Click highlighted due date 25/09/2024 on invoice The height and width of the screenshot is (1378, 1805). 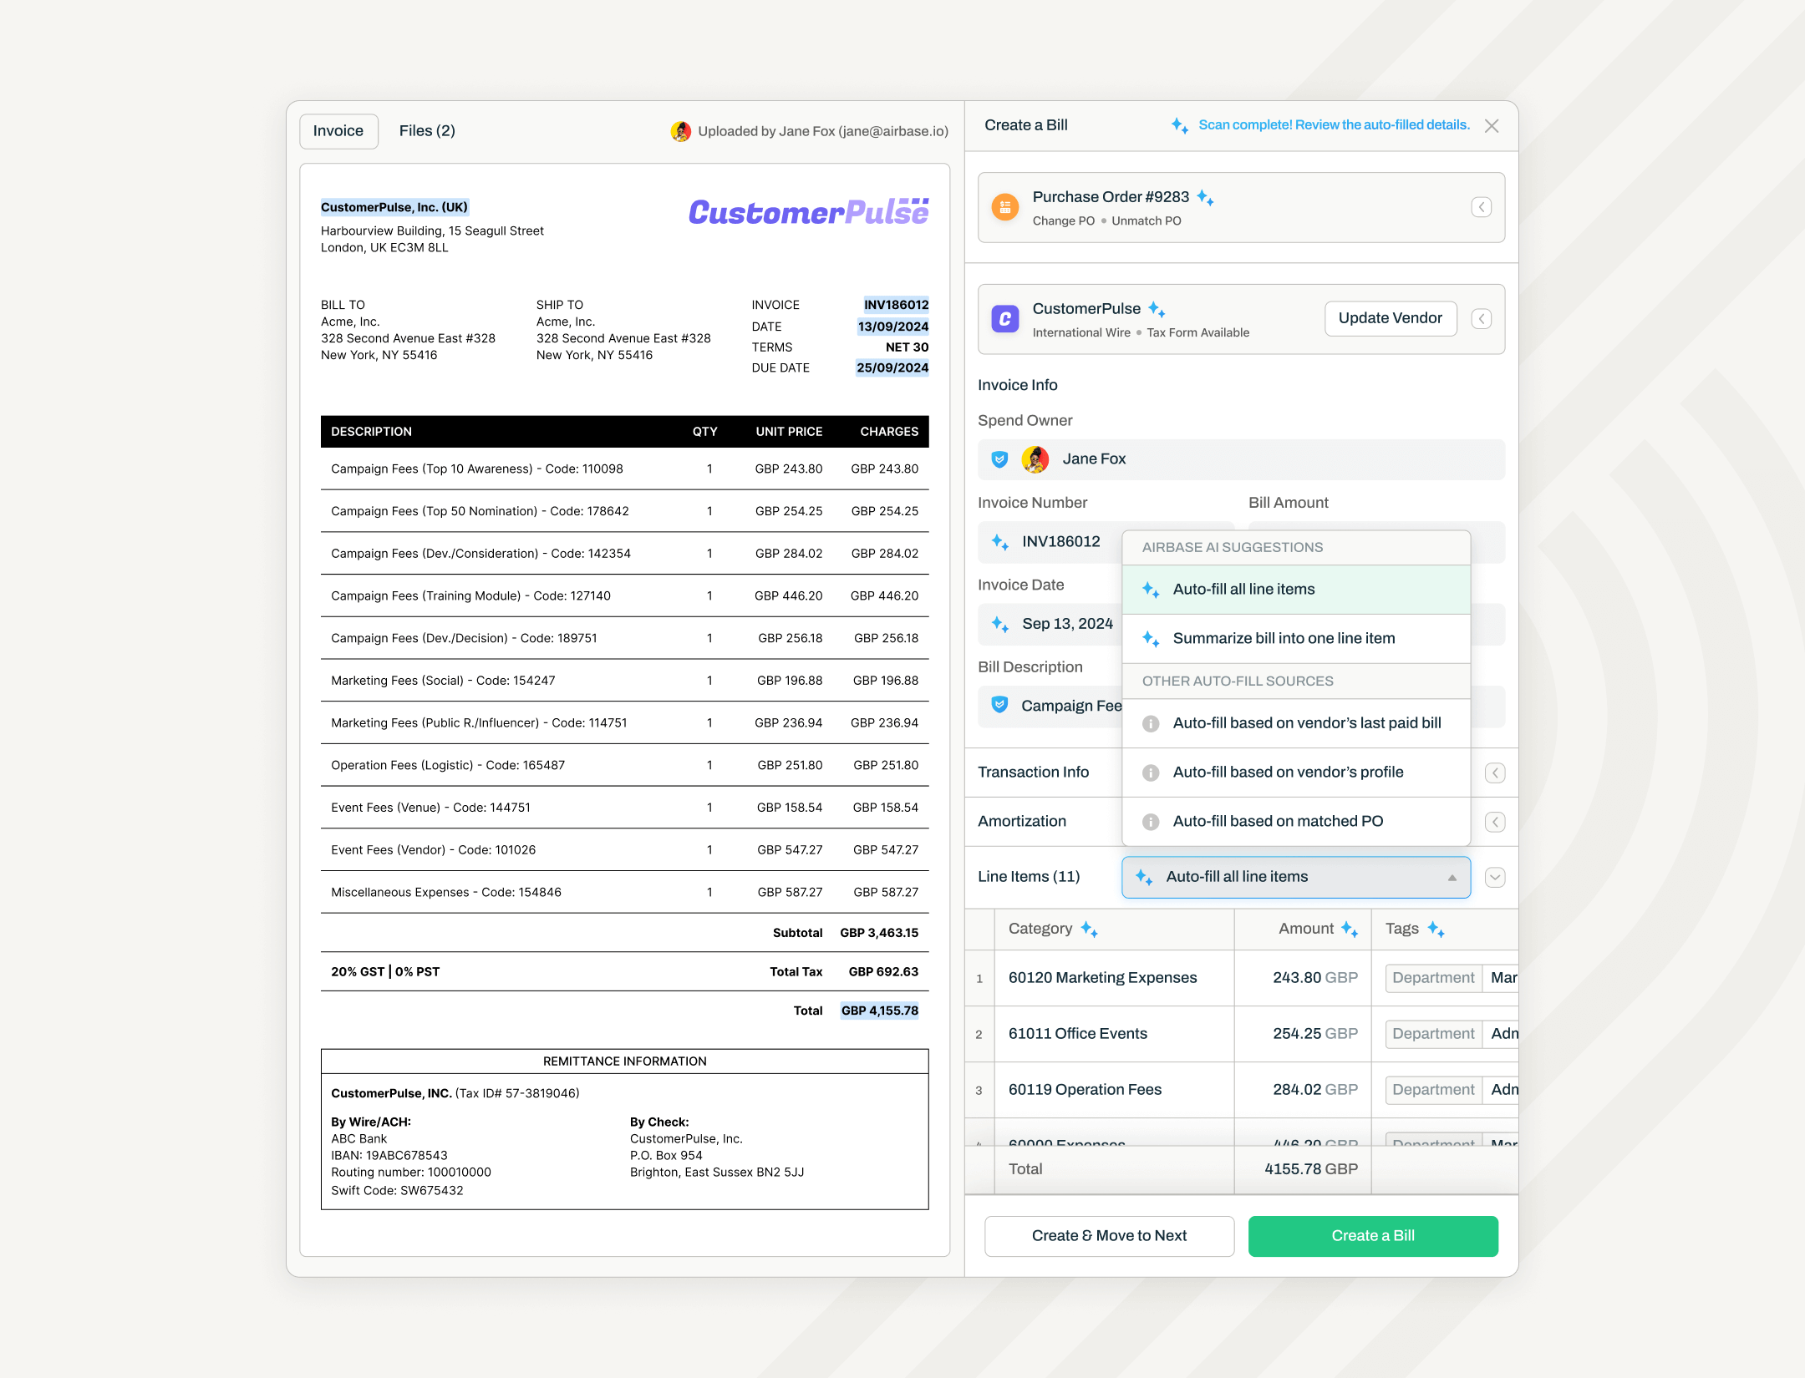point(892,368)
